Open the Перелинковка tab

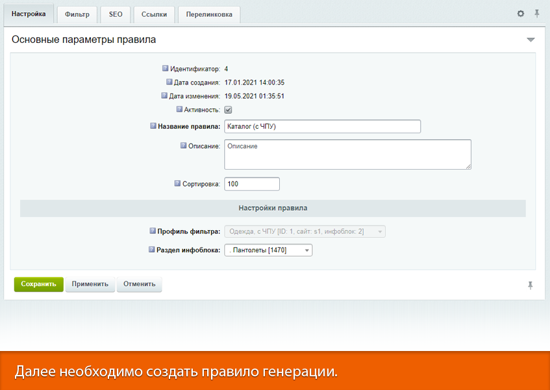tap(209, 14)
